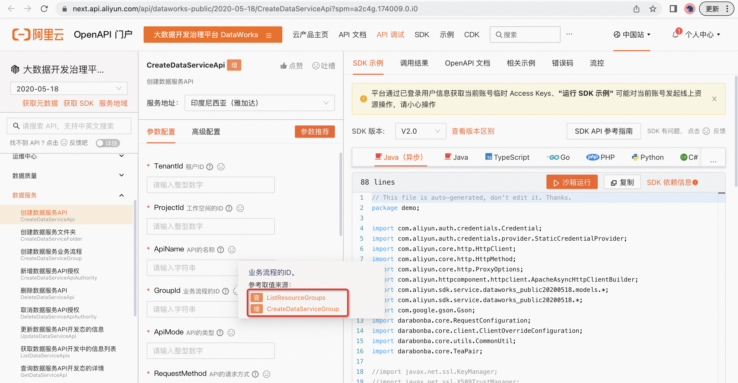Click the TenantId input field
This screenshot has height=383, width=738.
tap(211, 185)
